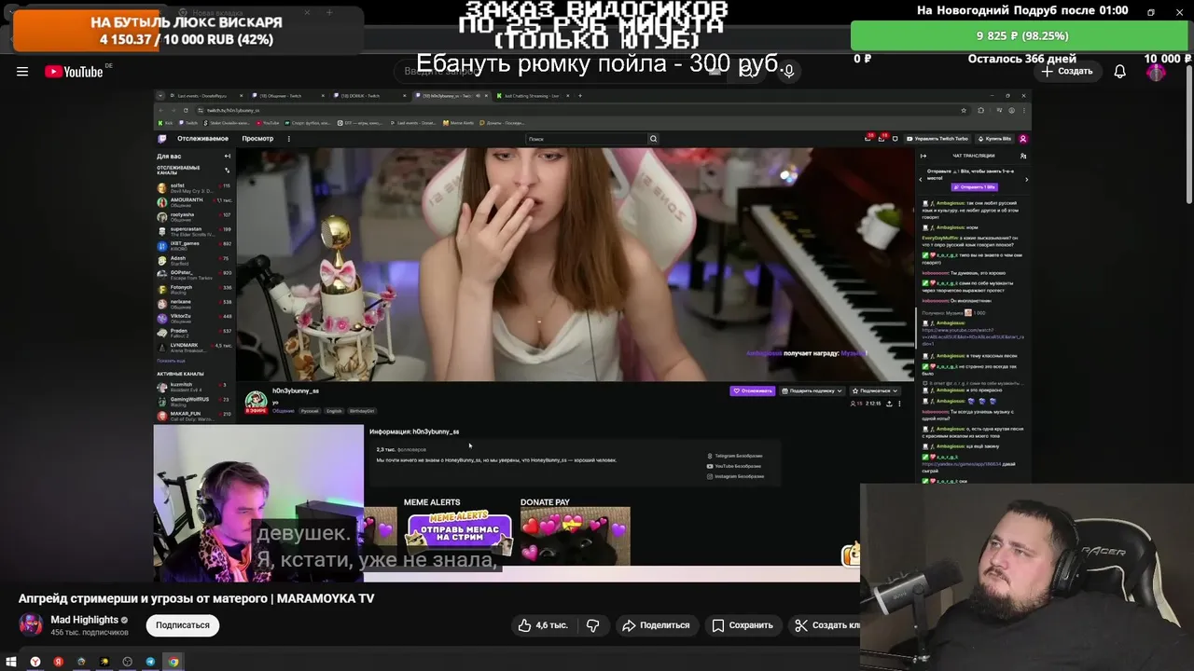Screen dimensions: 1194x671
Task: Open the Windows Start button
Action: click(11, 662)
